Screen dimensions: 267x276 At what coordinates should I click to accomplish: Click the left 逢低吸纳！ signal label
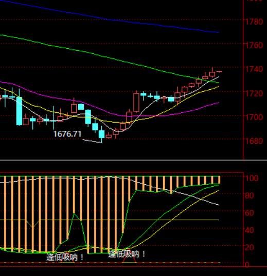click(x=65, y=258)
